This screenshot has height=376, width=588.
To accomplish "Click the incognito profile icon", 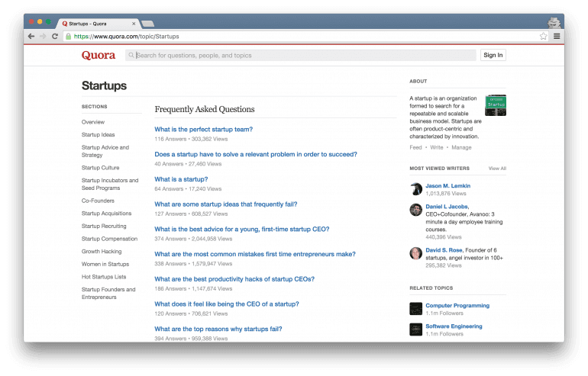I will [554, 22].
